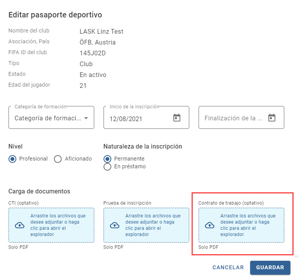Open calendar for Inicio de la inscripción
This screenshot has height=277, width=299.
point(177,118)
